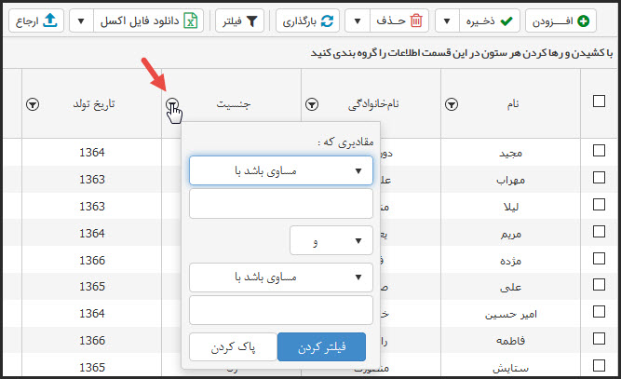Select the name cell لیلا
The height and width of the screenshot is (379, 621).
[511, 207]
